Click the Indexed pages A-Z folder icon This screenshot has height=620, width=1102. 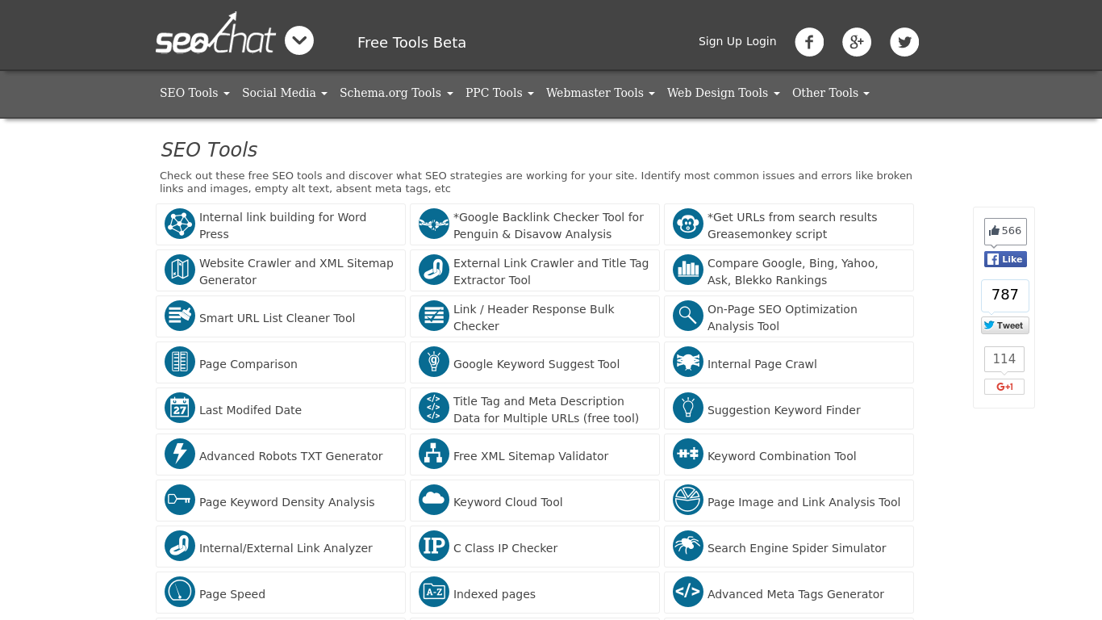tap(434, 592)
